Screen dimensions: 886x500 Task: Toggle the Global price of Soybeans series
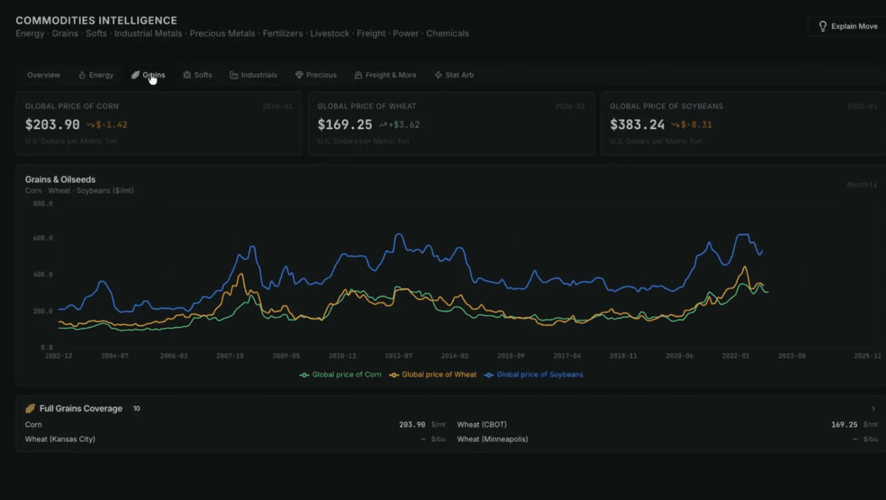[x=538, y=374]
